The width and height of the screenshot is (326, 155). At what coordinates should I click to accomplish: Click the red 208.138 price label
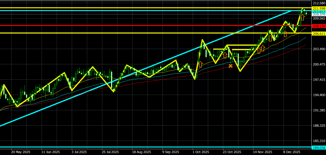[319, 25]
